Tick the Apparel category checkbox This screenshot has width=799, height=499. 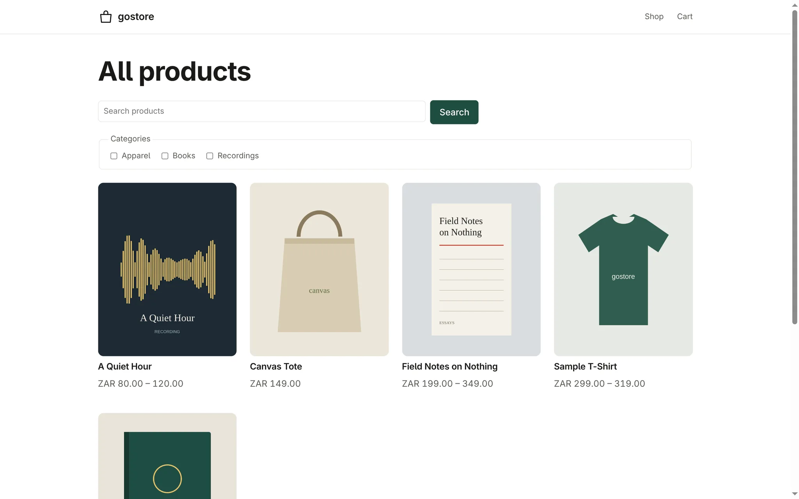(x=114, y=156)
